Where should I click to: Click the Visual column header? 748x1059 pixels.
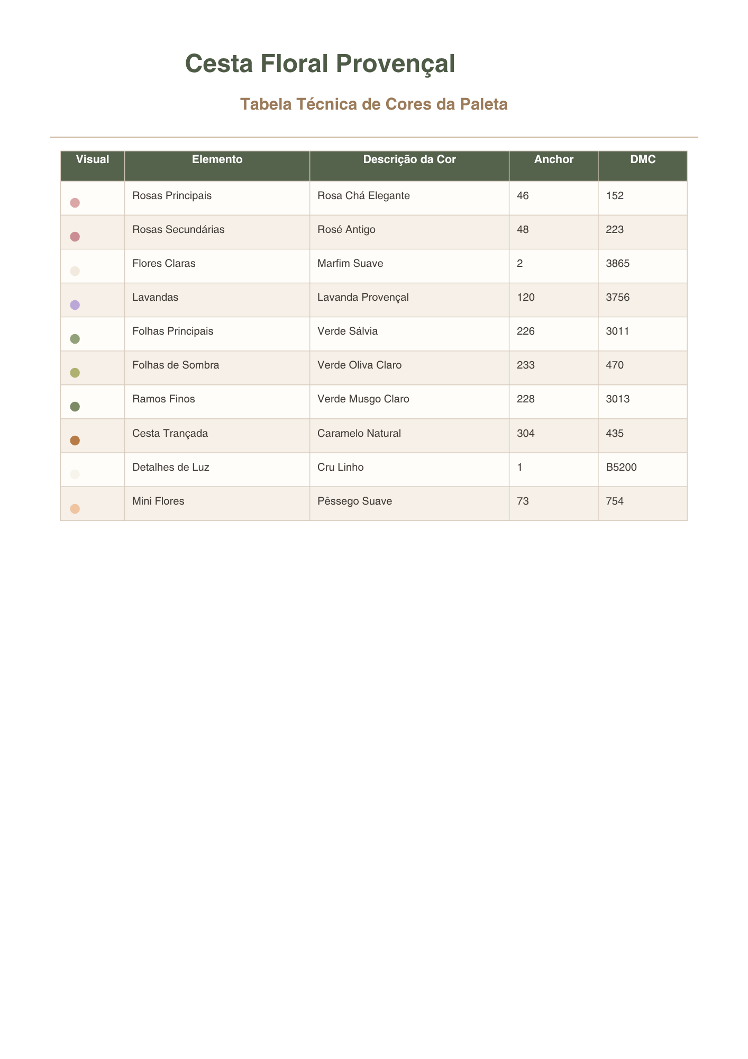93,159
